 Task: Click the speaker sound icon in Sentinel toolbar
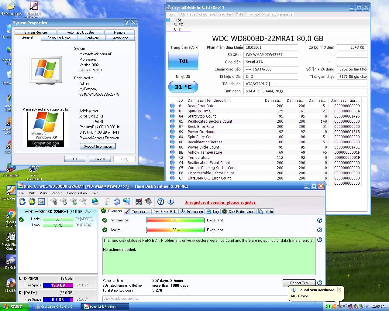click(x=149, y=202)
